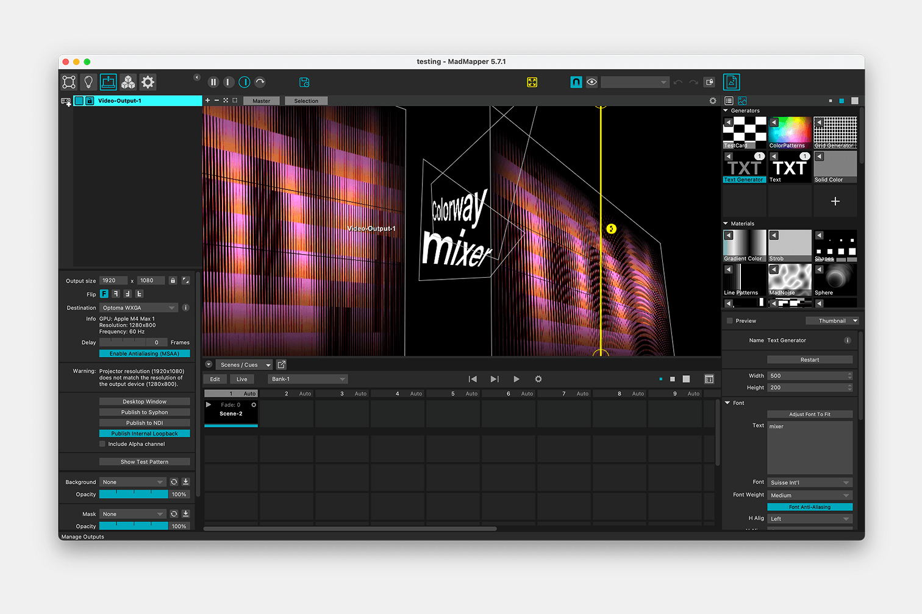
Task: Open the light bulb fixtures tab
Action: (x=88, y=82)
